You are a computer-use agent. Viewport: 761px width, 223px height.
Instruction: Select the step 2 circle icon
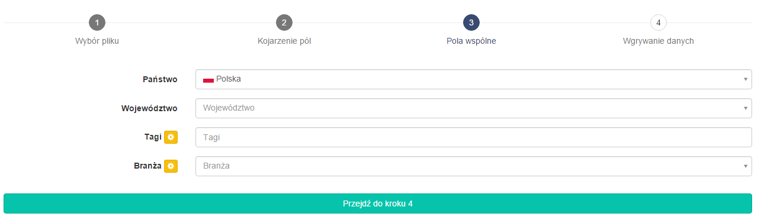pyautogui.click(x=284, y=23)
